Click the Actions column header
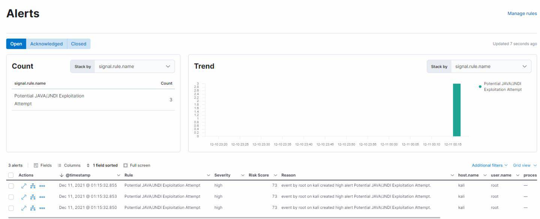540x219 pixels. click(x=26, y=175)
